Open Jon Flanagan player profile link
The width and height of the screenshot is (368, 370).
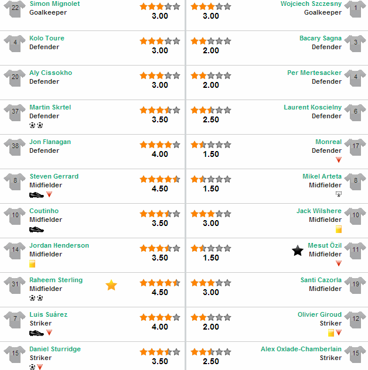50,142
